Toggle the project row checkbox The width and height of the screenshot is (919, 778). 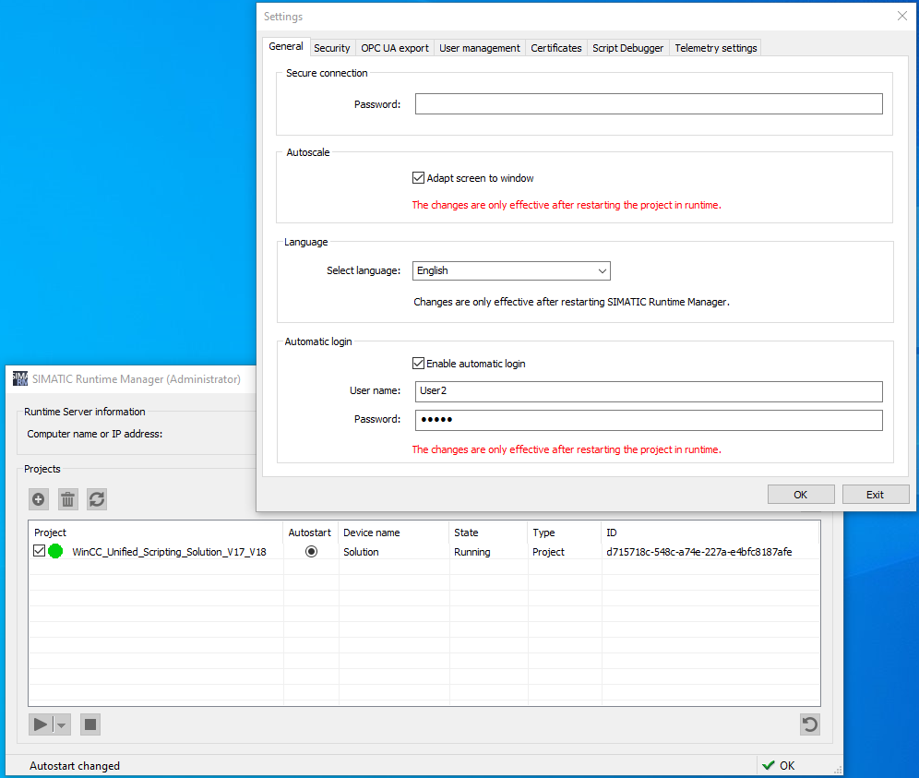[39, 552]
